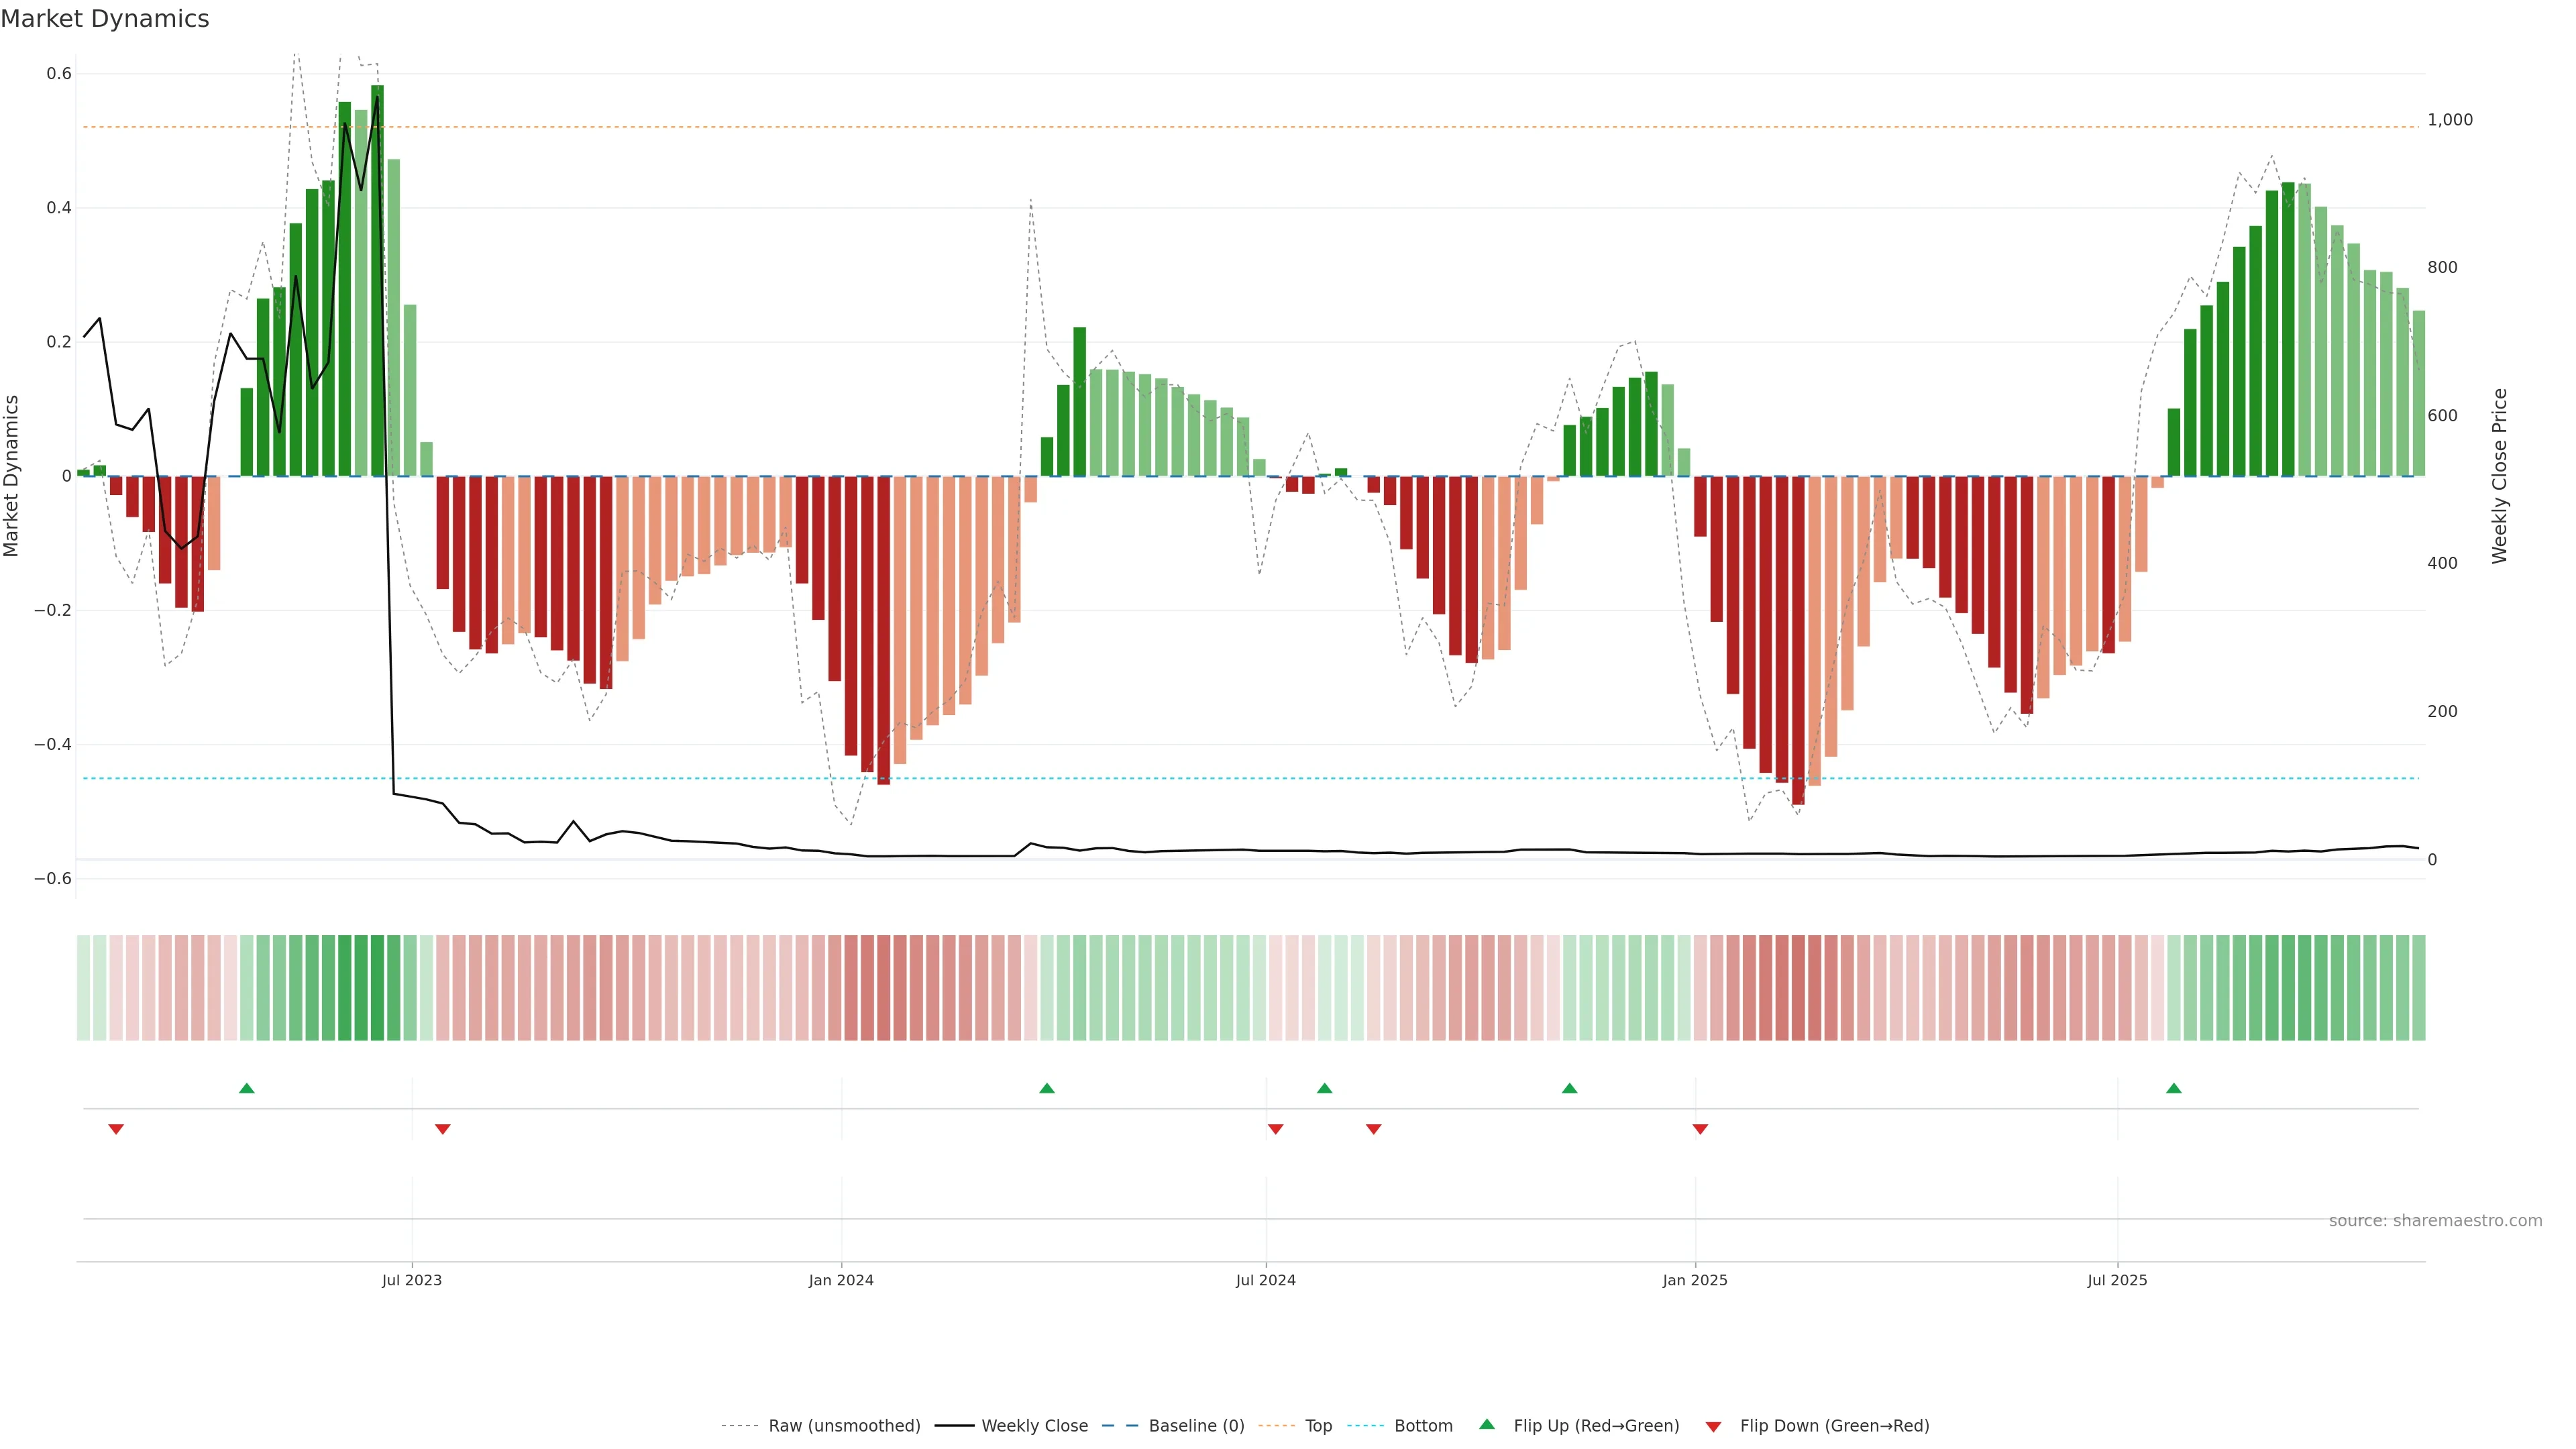Click the flip down marker just after Jul 2023

[x=443, y=1129]
